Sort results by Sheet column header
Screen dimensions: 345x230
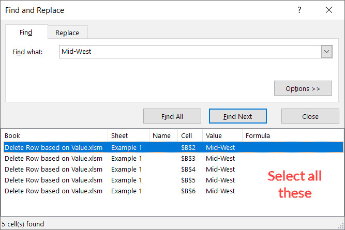(x=128, y=135)
